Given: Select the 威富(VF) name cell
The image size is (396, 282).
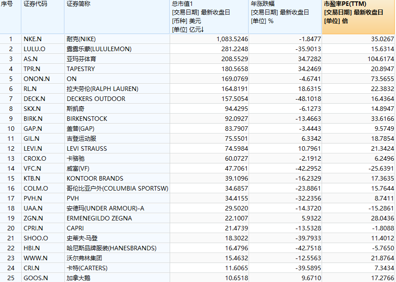Looking at the screenshot, I should point(117,168).
